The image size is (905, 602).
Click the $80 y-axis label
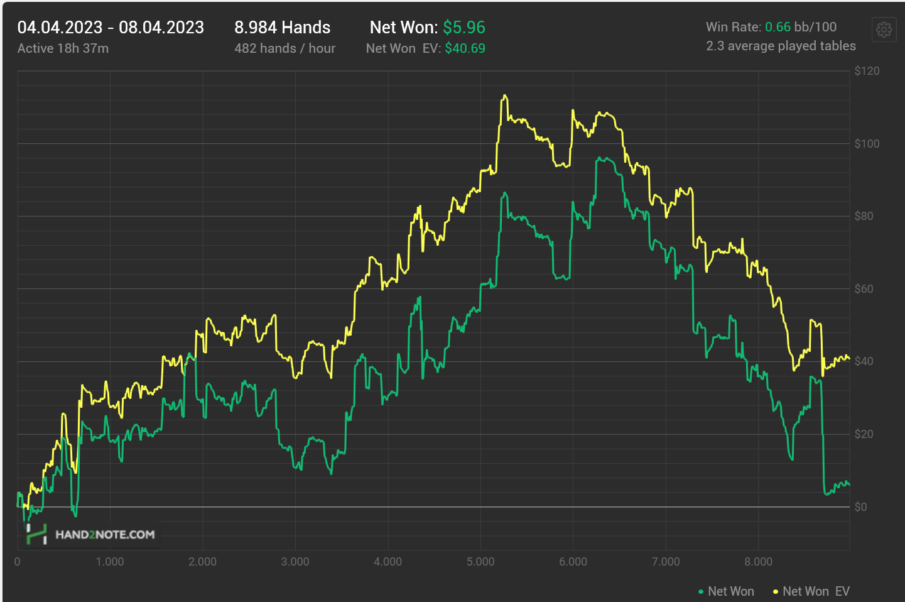(x=864, y=216)
